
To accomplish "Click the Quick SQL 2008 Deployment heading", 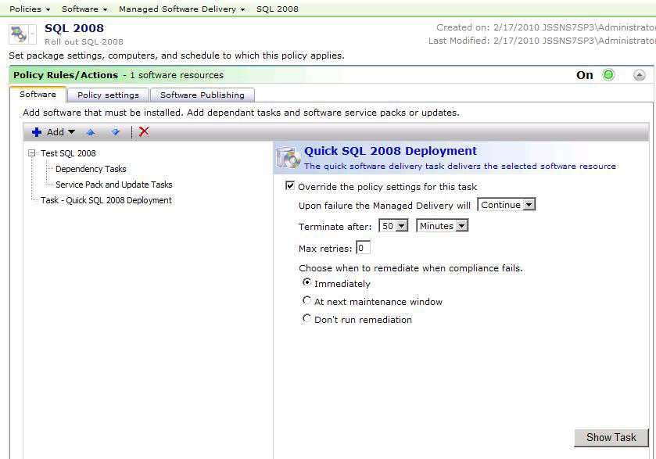I will point(390,151).
